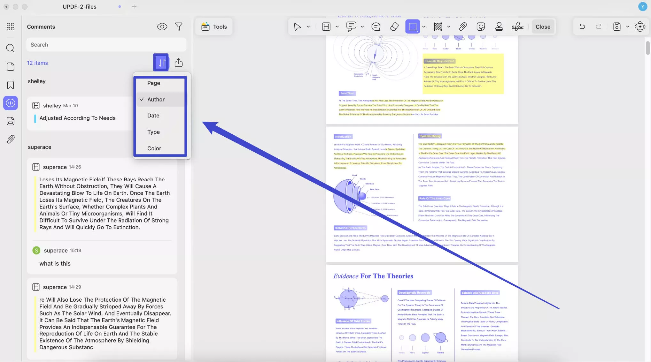This screenshot has height=362, width=651.
Task: Sort comments by Page
Action: (x=160, y=83)
